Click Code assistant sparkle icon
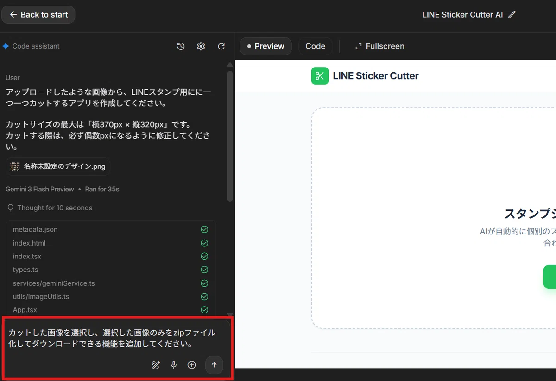The image size is (556, 381). (x=6, y=46)
